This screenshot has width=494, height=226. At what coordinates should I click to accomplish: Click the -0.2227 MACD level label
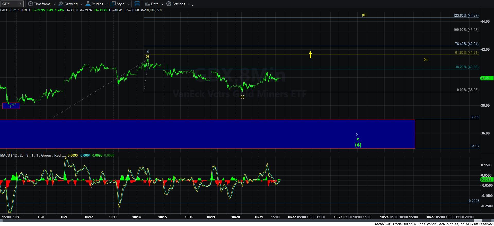coord(473,201)
